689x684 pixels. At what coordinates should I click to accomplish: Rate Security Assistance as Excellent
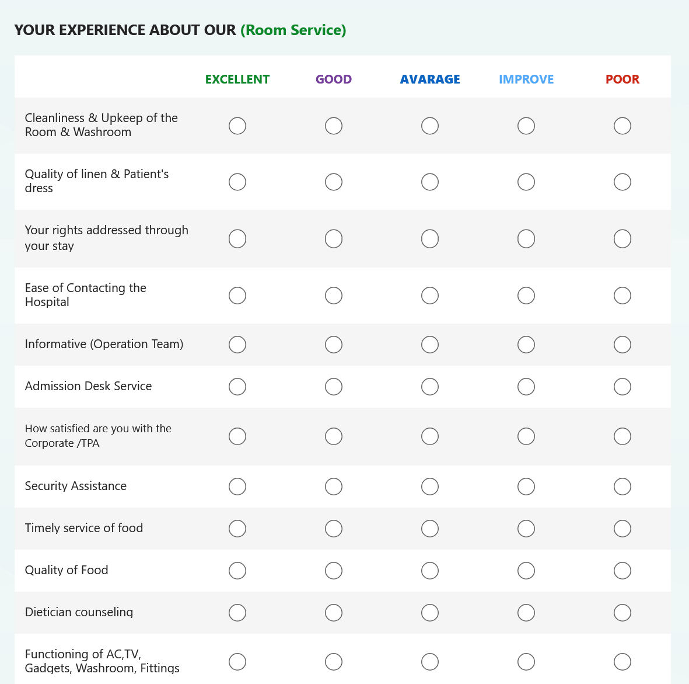[x=237, y=487]
